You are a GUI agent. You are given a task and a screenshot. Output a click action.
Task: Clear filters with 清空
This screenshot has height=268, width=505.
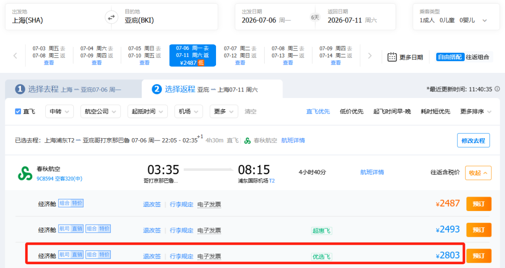250,111
